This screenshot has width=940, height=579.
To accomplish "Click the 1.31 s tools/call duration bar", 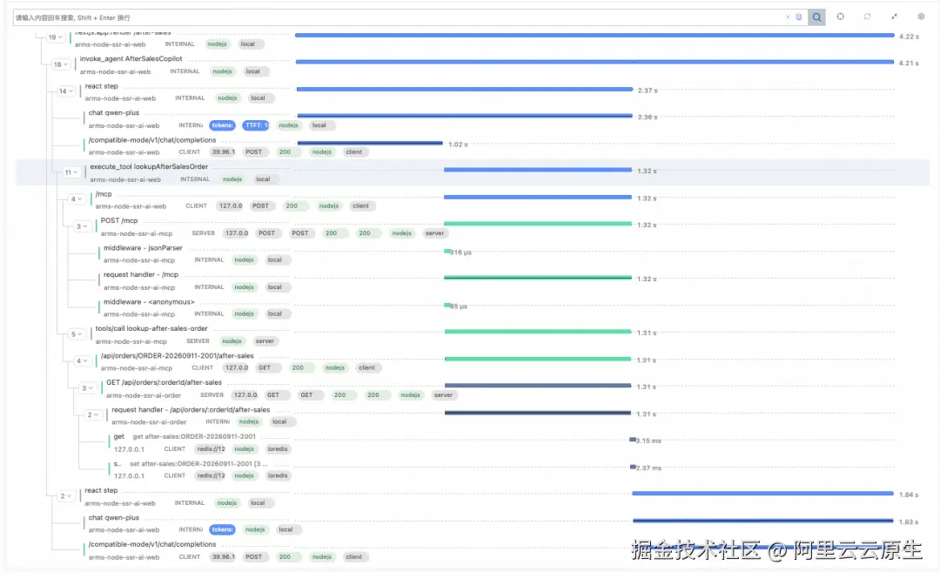I will (x=538, y=331).
